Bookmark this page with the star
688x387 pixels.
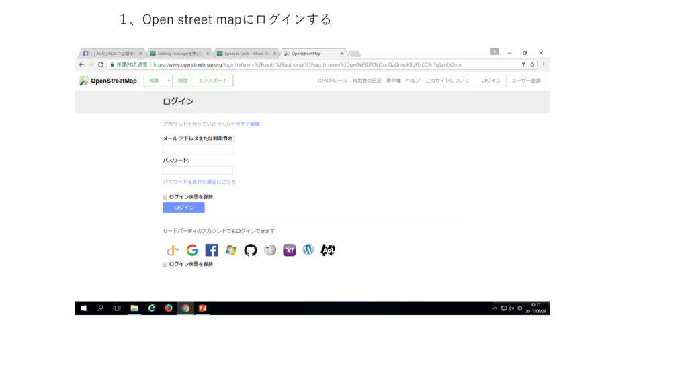click(532, 64)
